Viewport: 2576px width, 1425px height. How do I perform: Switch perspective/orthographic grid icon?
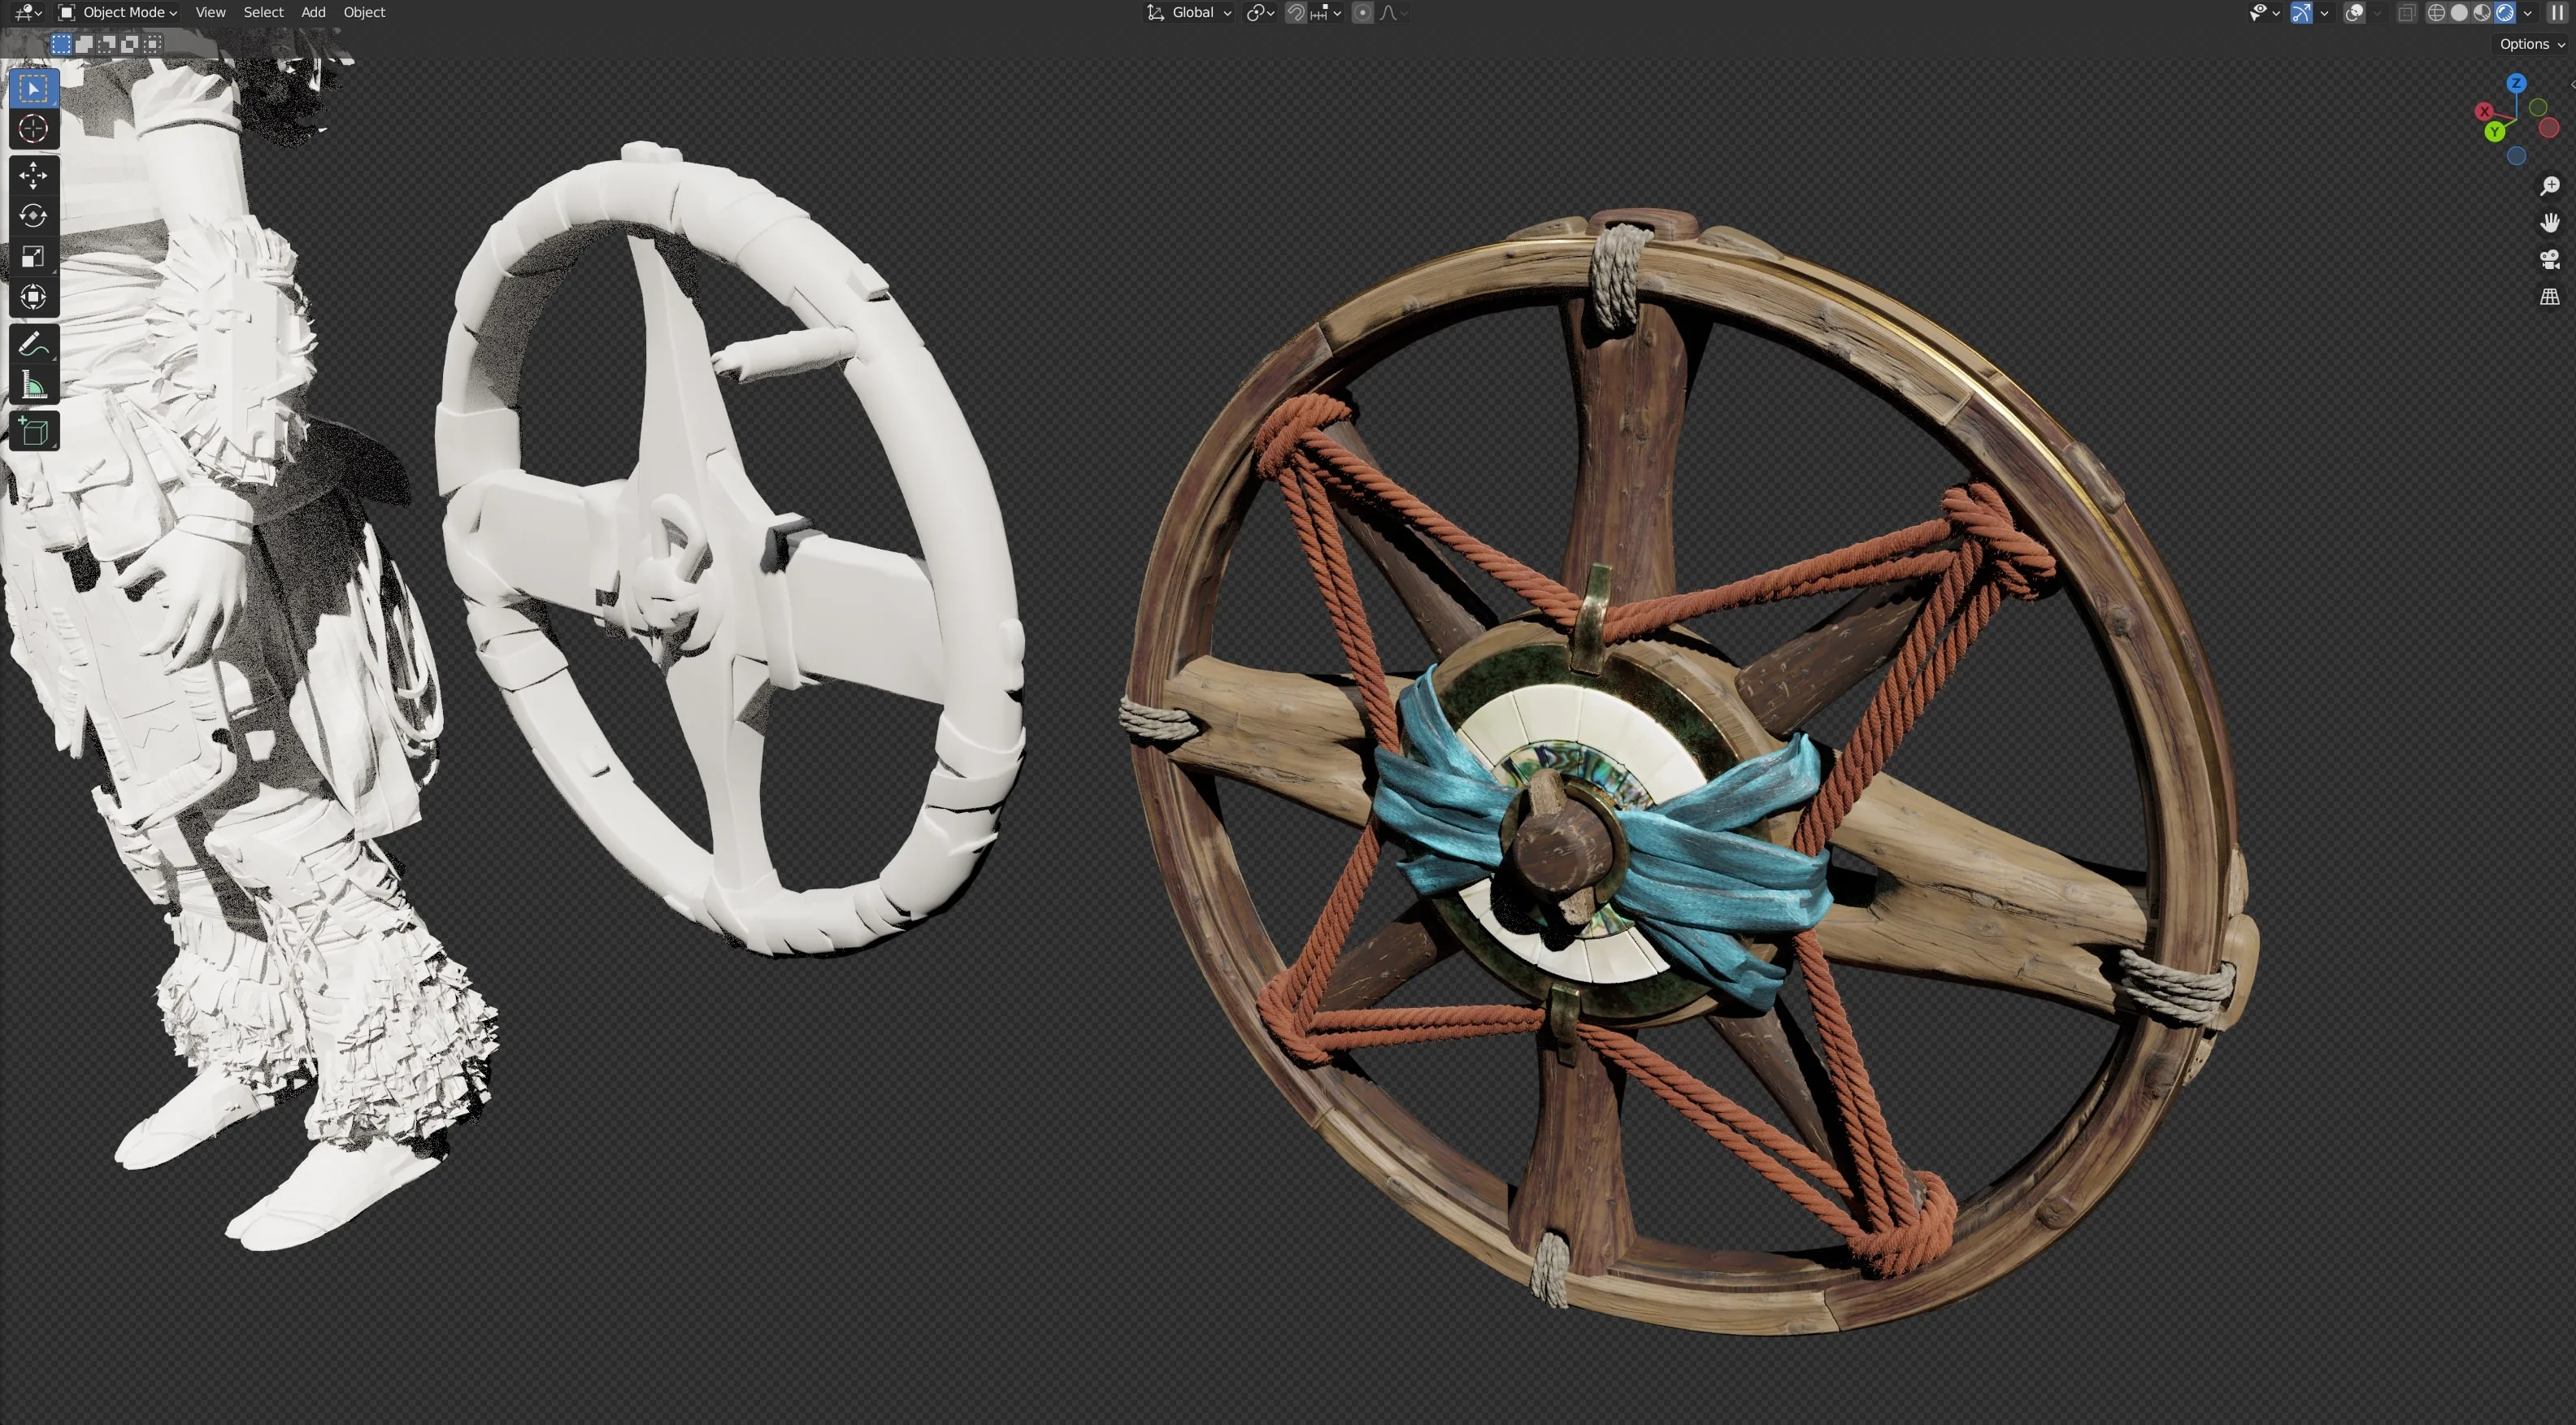click(2549, 296)
